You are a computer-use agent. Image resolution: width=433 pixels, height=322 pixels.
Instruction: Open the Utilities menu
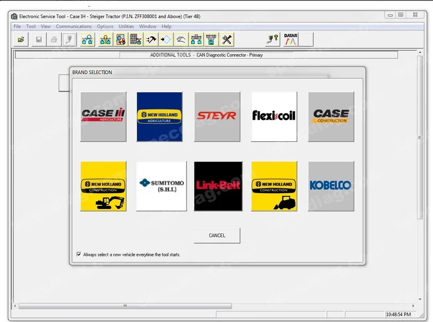(126, 26)
